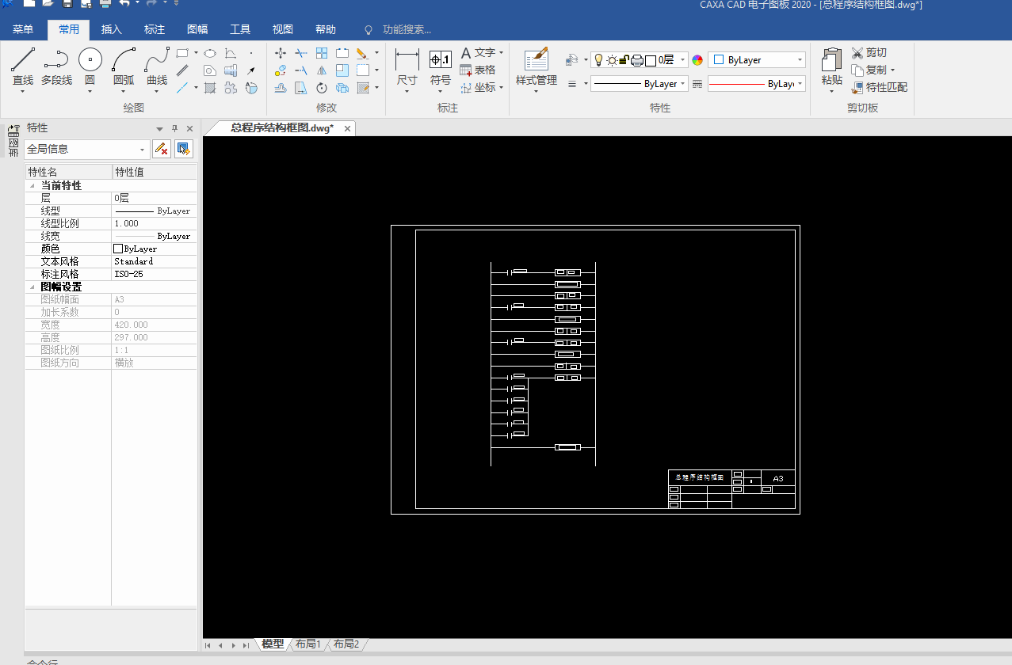The image size is (1012, 665).
Task: Click the 线型比例 value 1.000
Action: (154, 223)
